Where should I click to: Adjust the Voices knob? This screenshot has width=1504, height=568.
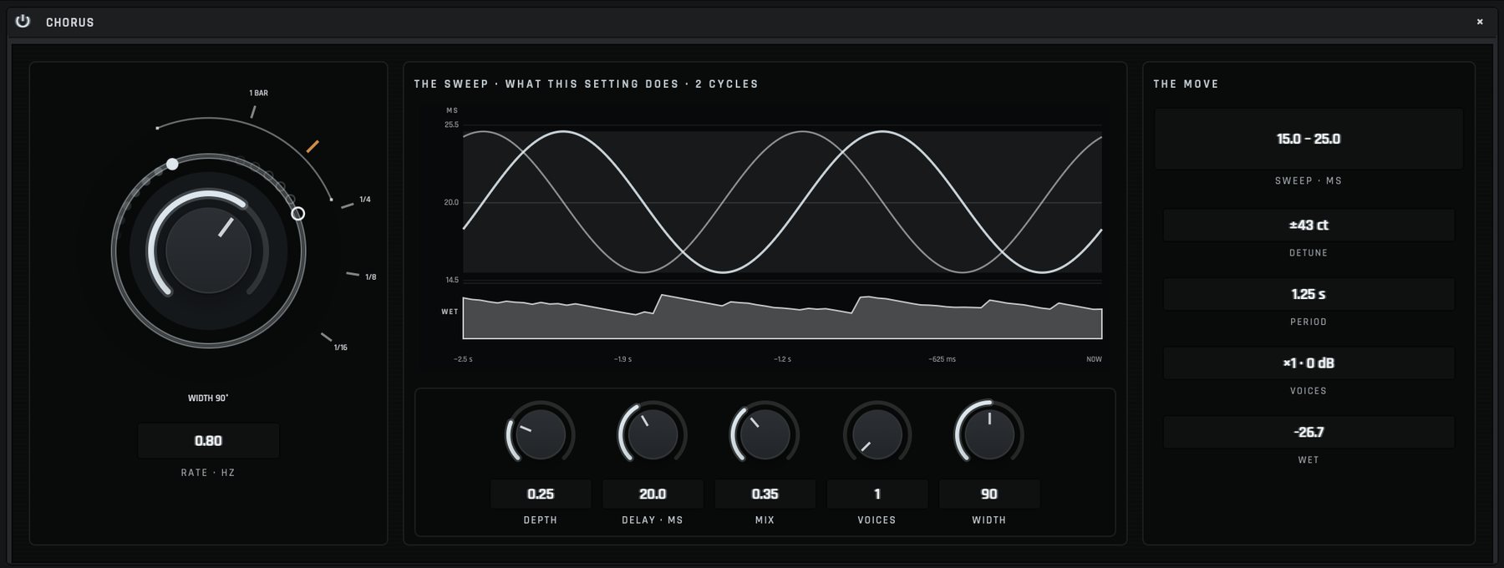(x=876, y=434)
